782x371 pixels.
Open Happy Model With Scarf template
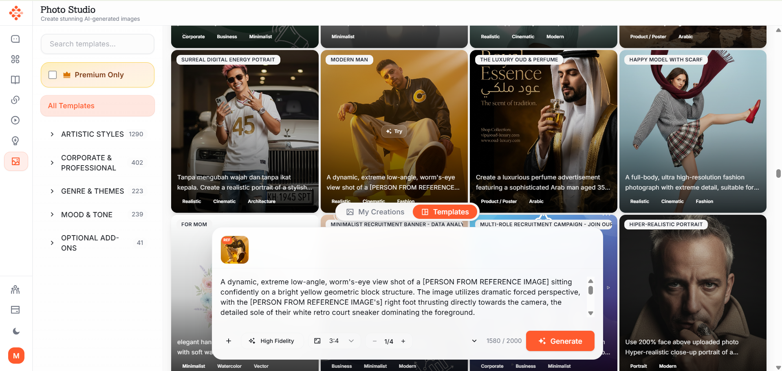[x=693, y=131]
